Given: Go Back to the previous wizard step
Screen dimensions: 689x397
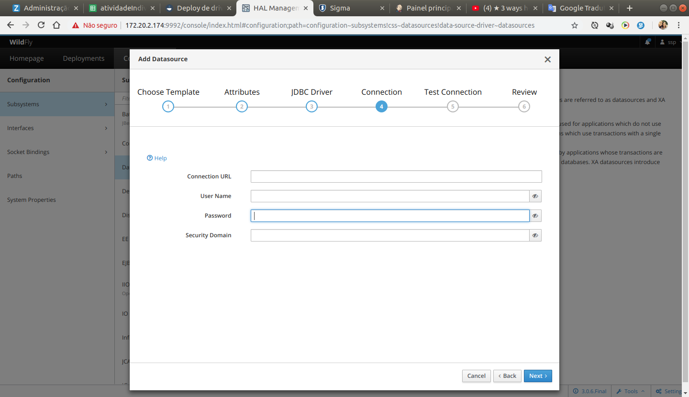Looking at the screenshot, I should click(x=507, y=376).
